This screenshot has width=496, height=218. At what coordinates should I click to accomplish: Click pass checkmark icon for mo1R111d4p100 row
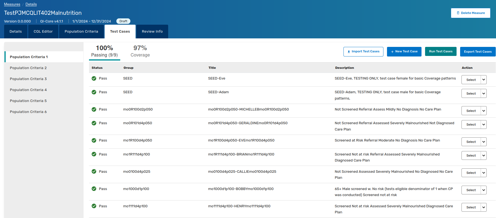point(94,154)
